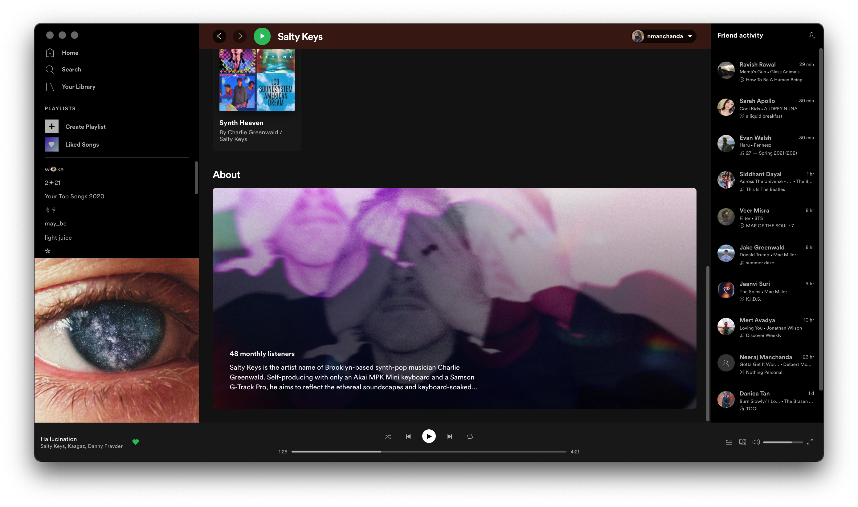
Task: Open the Liked Songs label
Action: [82, 144]
